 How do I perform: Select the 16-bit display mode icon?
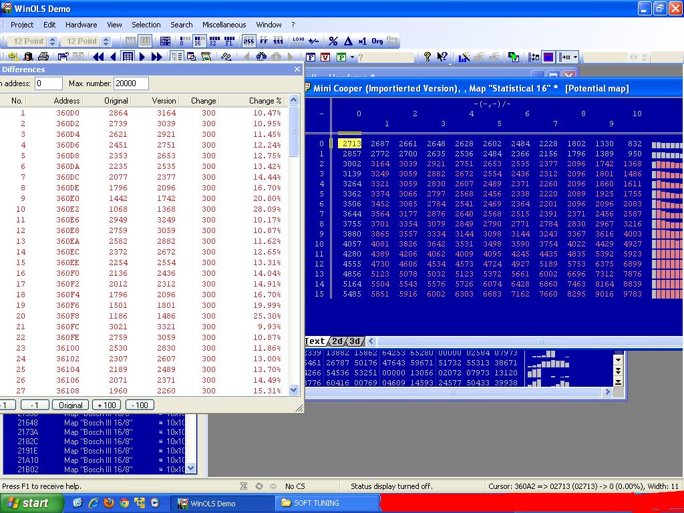tap(199, 41)
